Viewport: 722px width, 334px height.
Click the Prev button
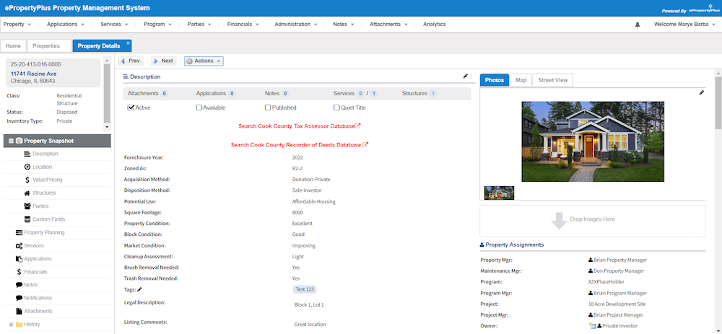pyautogui.click(x=131, y=61)
